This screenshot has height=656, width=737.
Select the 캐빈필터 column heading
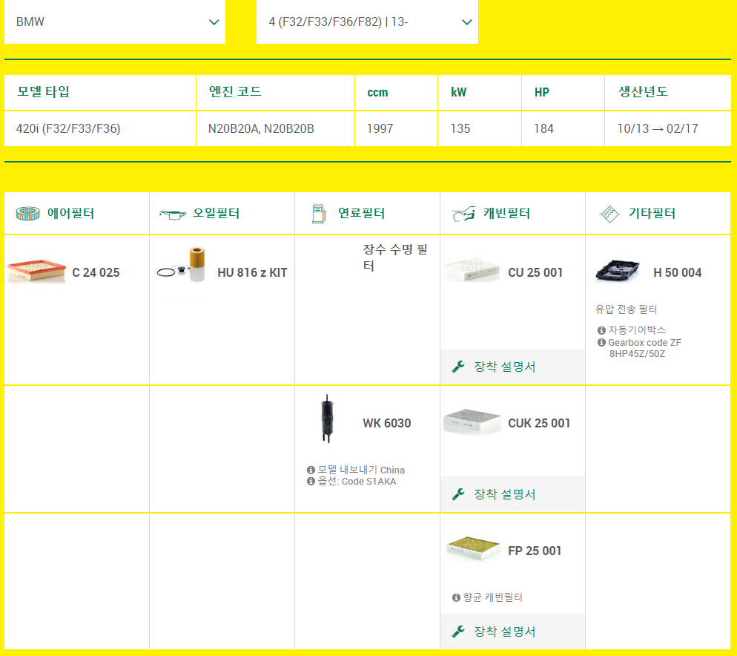pyautogui.click(x=506, y=213)
